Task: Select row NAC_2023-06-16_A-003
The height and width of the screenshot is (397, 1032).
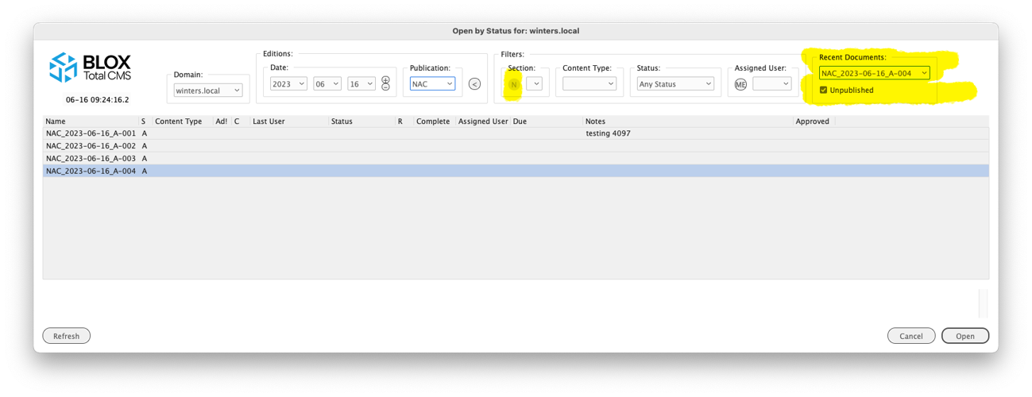Action: click(x=516, y=159)
